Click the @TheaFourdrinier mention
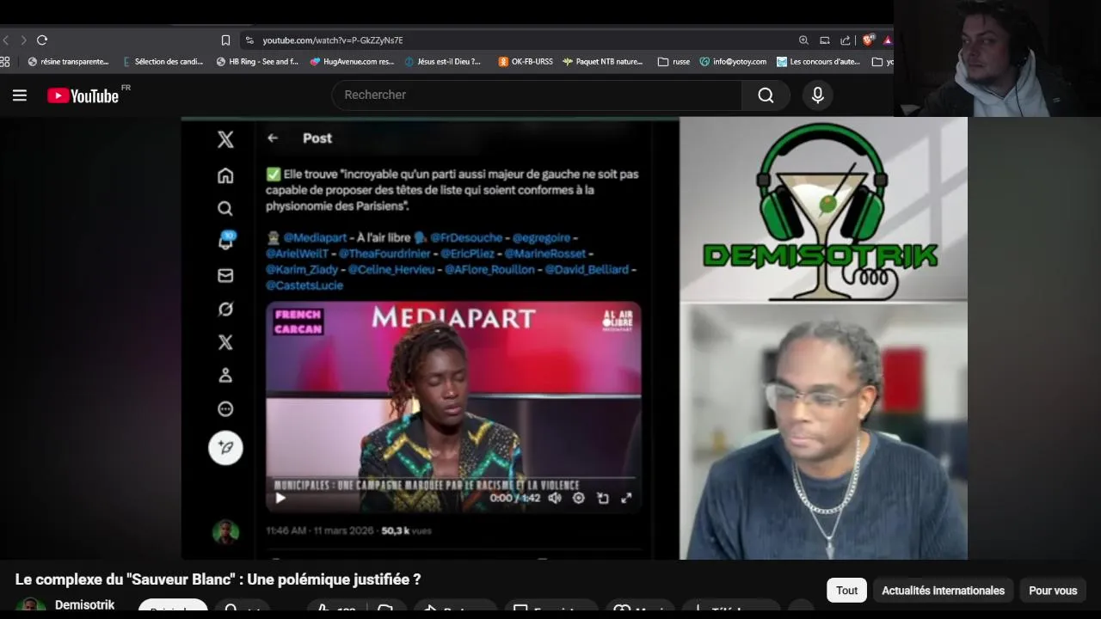This screenshot has width=1101, height=619. (384, 254)
